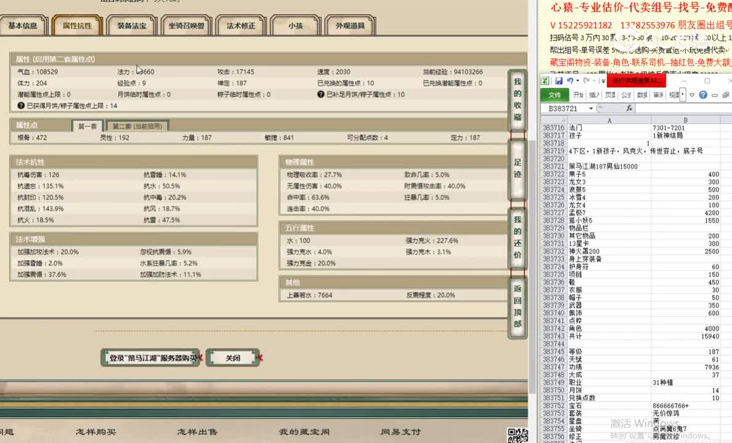The width and height of the screenshot is (732, 443).
Task: Open the Name Box dropdown arrow
Action: coord(591,109)
